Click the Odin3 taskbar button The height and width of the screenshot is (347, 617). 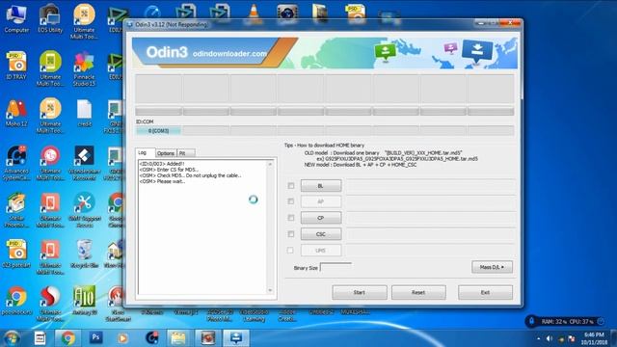[x=235, y=338]
